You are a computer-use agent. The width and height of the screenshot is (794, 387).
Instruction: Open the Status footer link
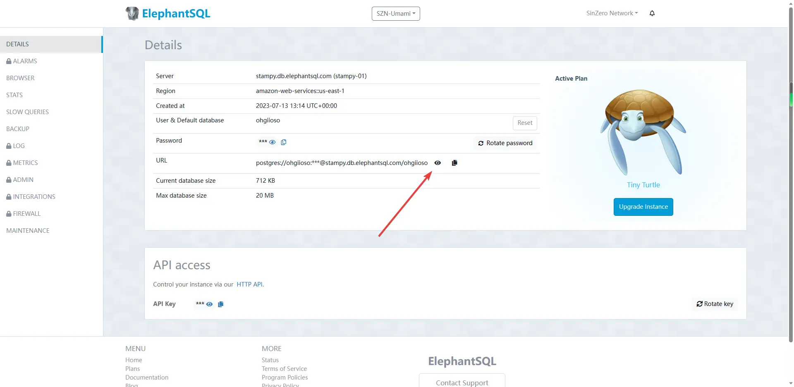click(270, 360)
